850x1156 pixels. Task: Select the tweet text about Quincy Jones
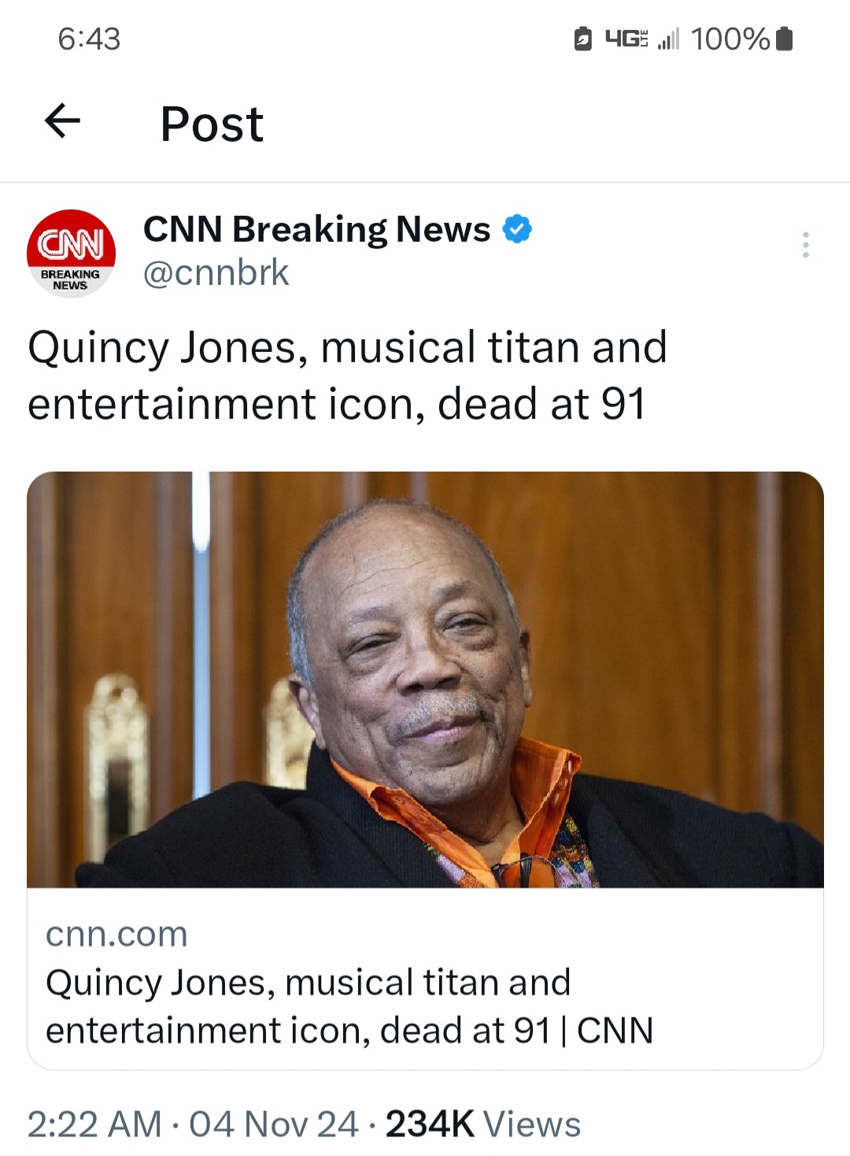[347, 376]
